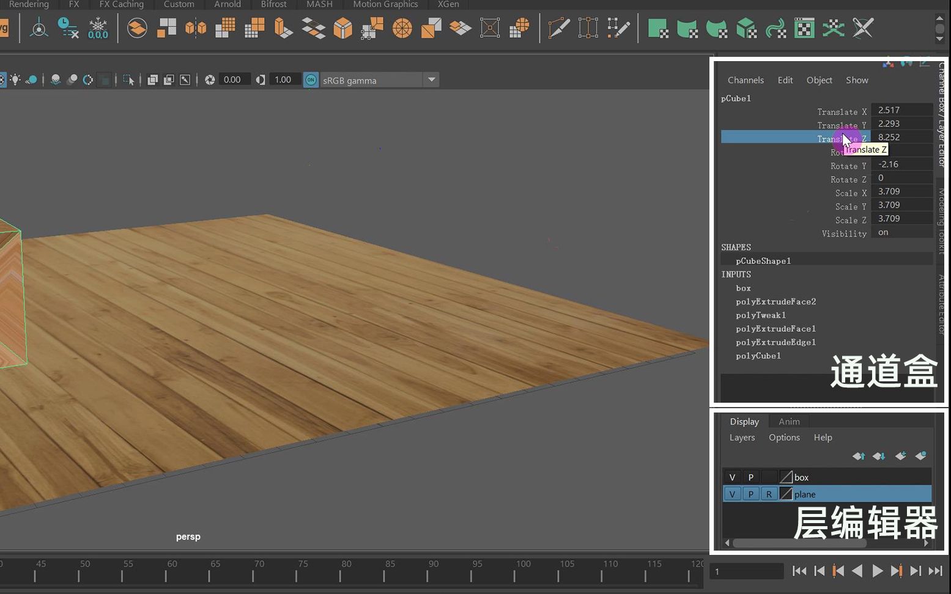The width and height of the screenshot is (951, 594).
Task: Click the Combine shelf icon
Action: point(137,28)
